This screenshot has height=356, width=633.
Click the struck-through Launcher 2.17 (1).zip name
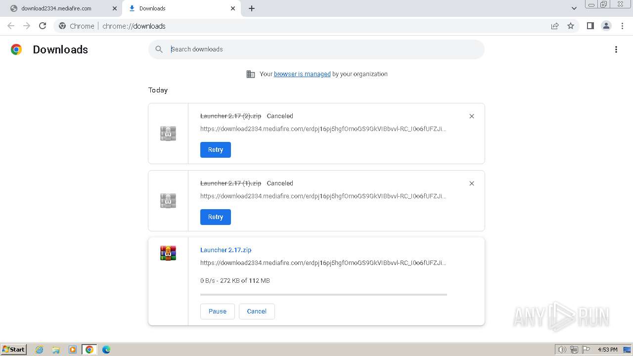230,183
